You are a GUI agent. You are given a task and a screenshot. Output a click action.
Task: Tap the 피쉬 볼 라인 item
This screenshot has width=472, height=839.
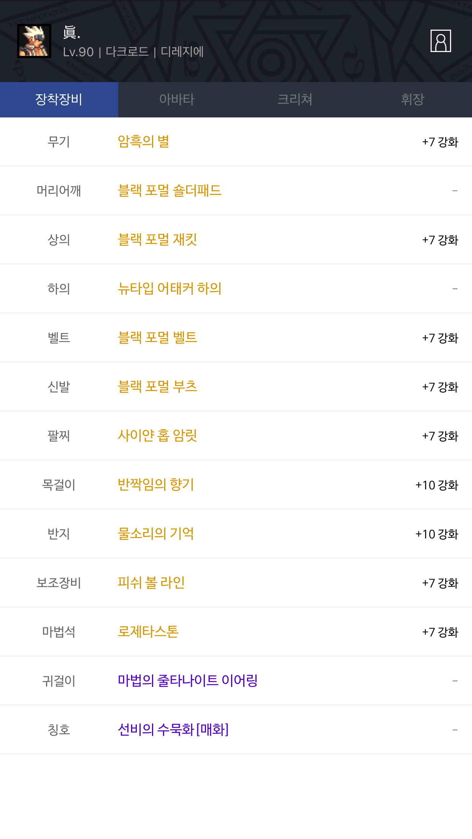151,583
